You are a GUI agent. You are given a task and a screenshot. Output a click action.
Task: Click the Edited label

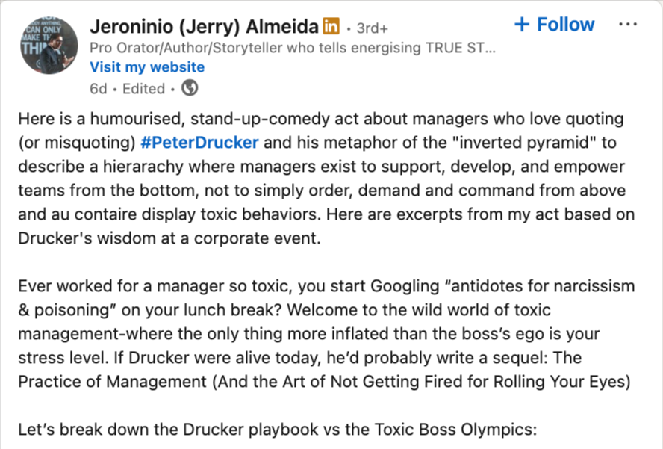(x=143, y=89)
